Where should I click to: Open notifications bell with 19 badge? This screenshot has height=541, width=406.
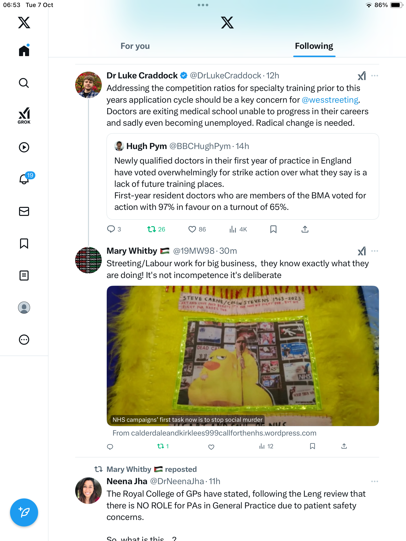pyautogui.click(x=25, y=179)
